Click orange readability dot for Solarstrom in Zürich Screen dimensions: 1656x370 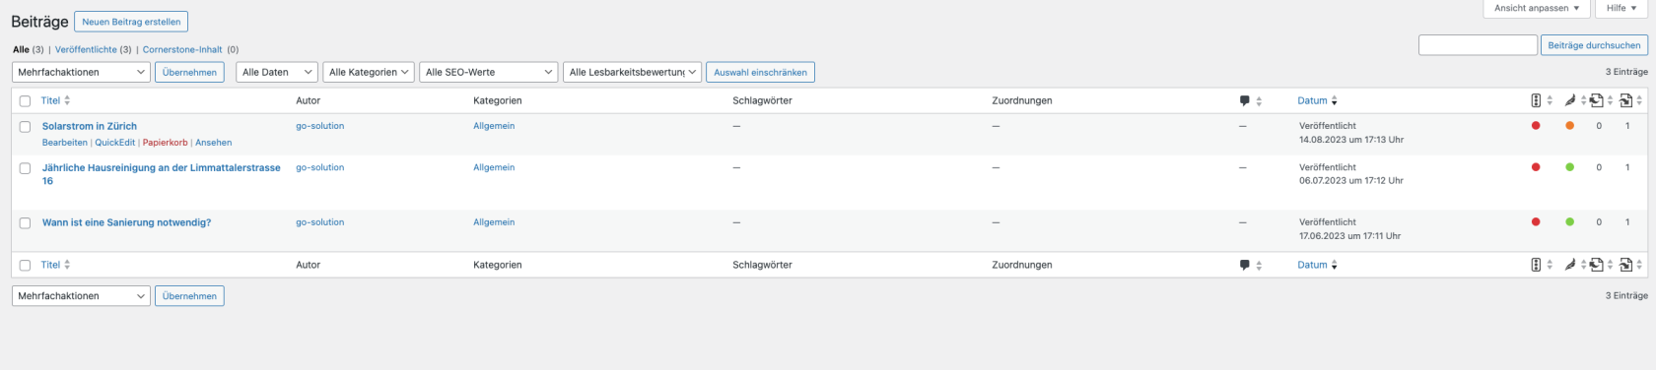[x=1570, y=126]
